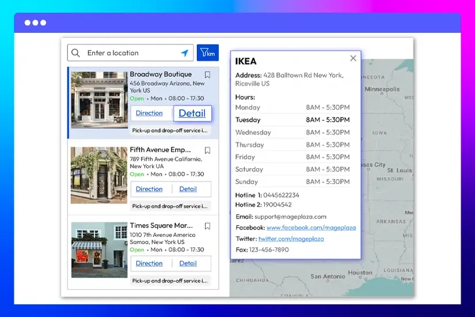Select the Monday hours row
This screenshot has width=475, height=317.
tap(292, 107)
